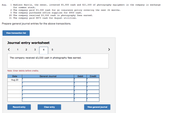
Task: Open View general journal
Action: coord(97,107)
